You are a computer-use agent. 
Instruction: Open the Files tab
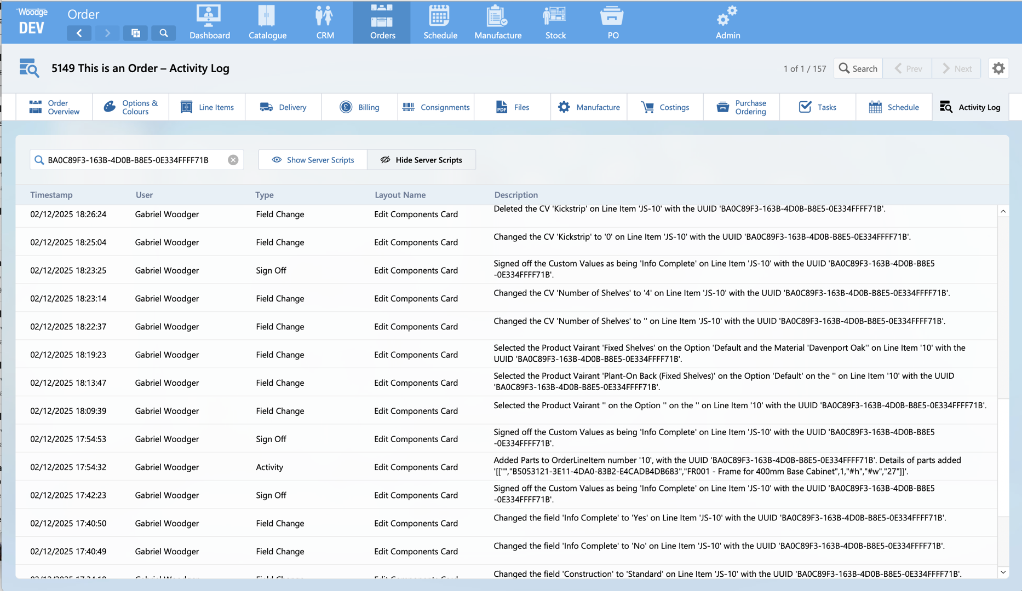click(x=512, y=107)
